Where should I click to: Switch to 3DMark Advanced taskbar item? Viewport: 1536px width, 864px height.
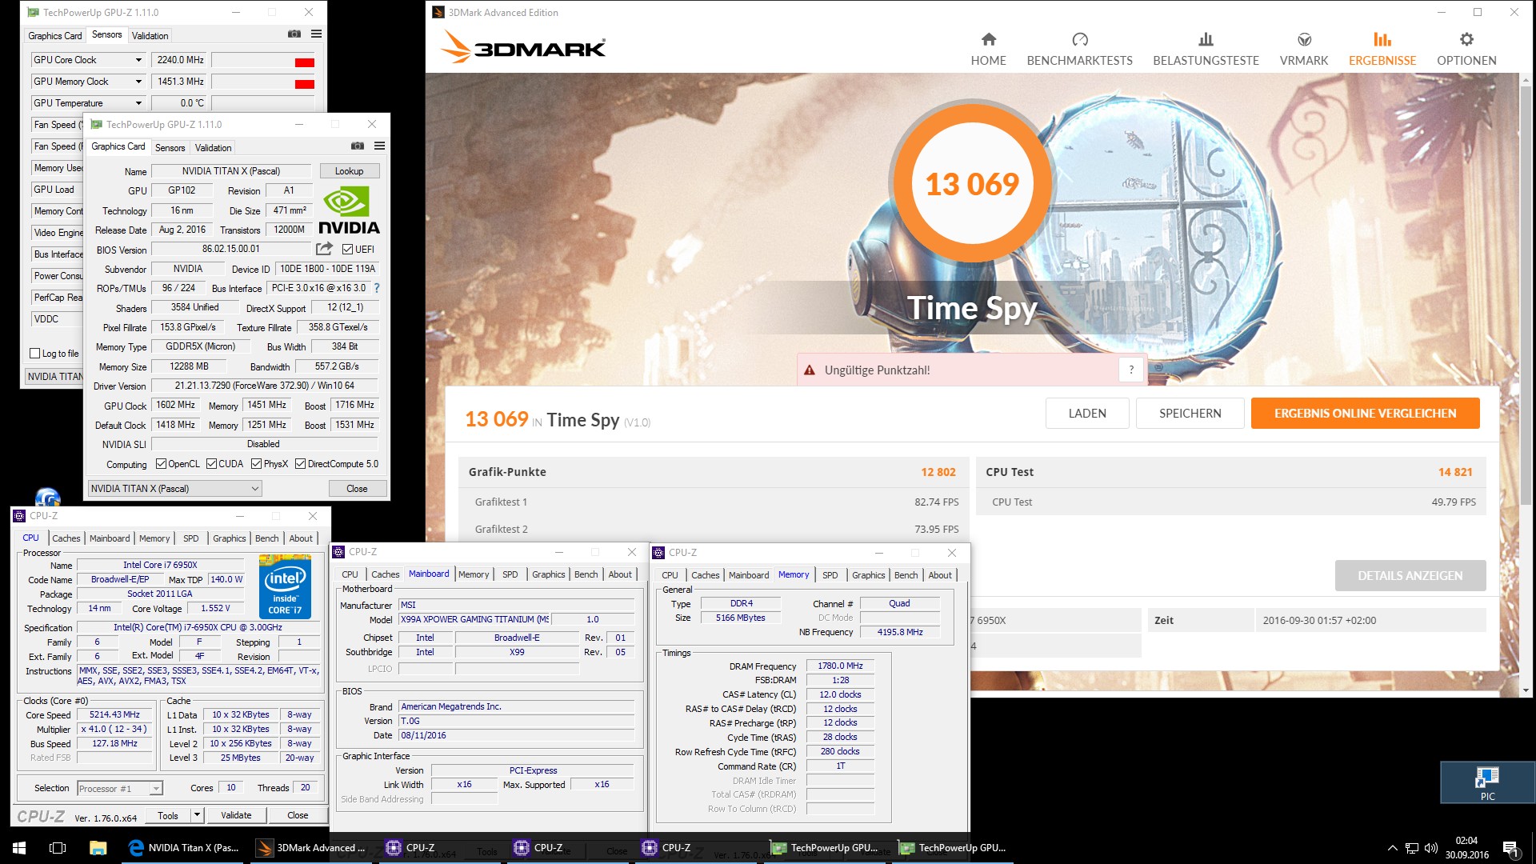pyautogui.click(x=311, y=848)
